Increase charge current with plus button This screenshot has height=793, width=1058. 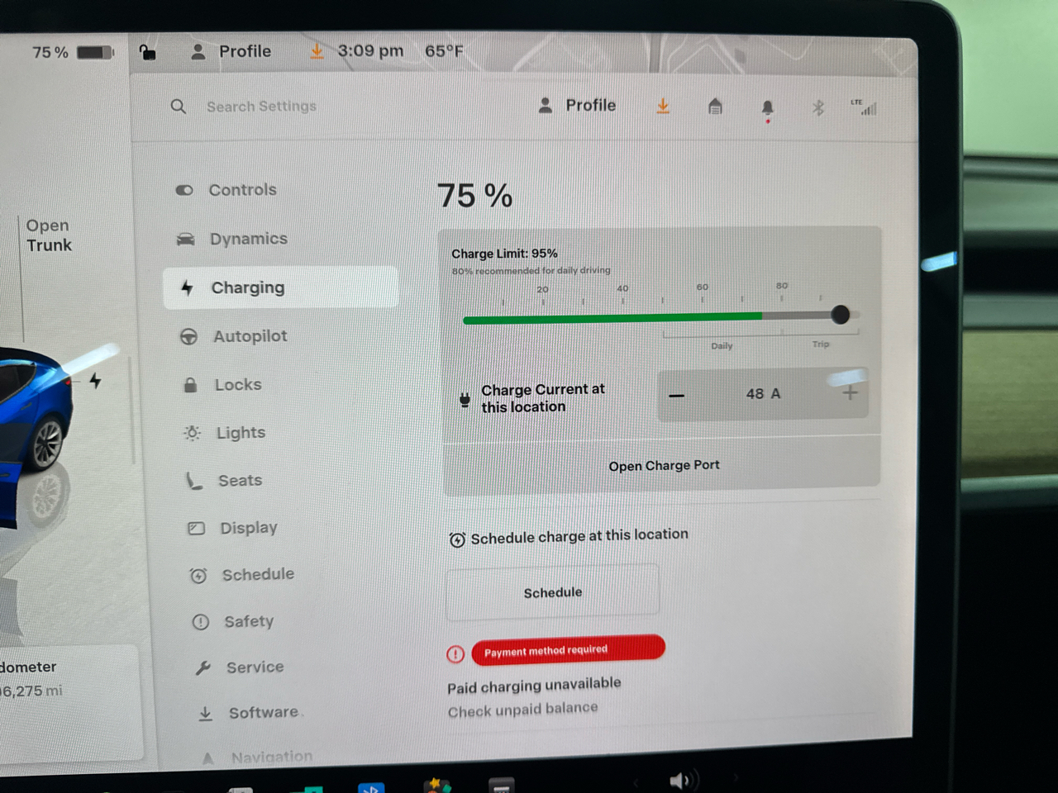850,393
